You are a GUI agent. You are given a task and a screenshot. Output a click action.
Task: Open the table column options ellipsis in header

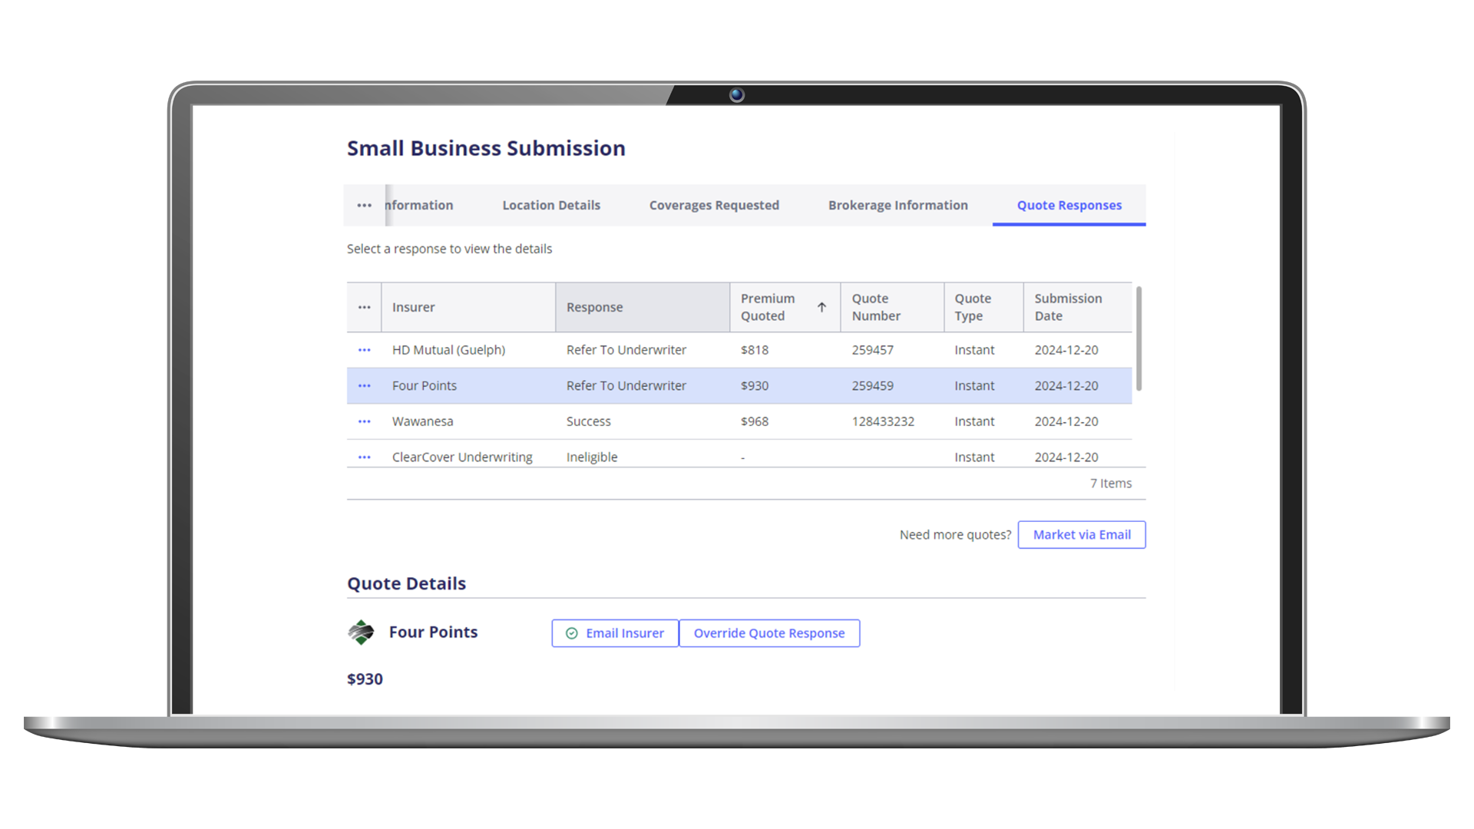tap(364, 308)
